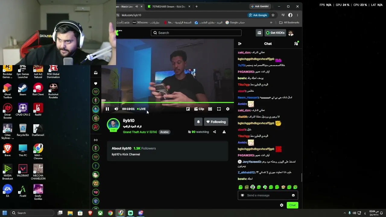Open the taskbar notification bell
The width and height of the screenshot is (386, 217).
click(x=381, y=213)
